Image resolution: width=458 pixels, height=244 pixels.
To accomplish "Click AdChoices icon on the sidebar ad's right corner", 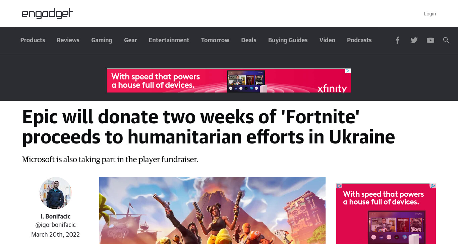I will click(x=433, y=186).
